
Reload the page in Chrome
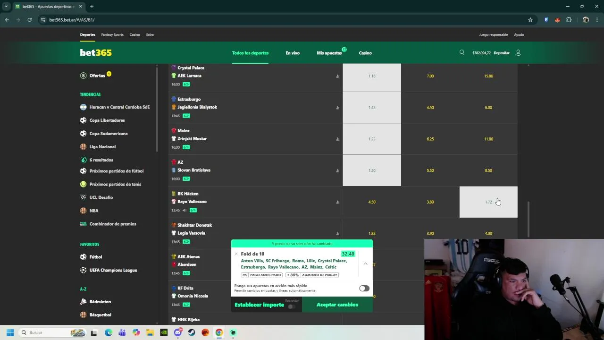[29, 20]
